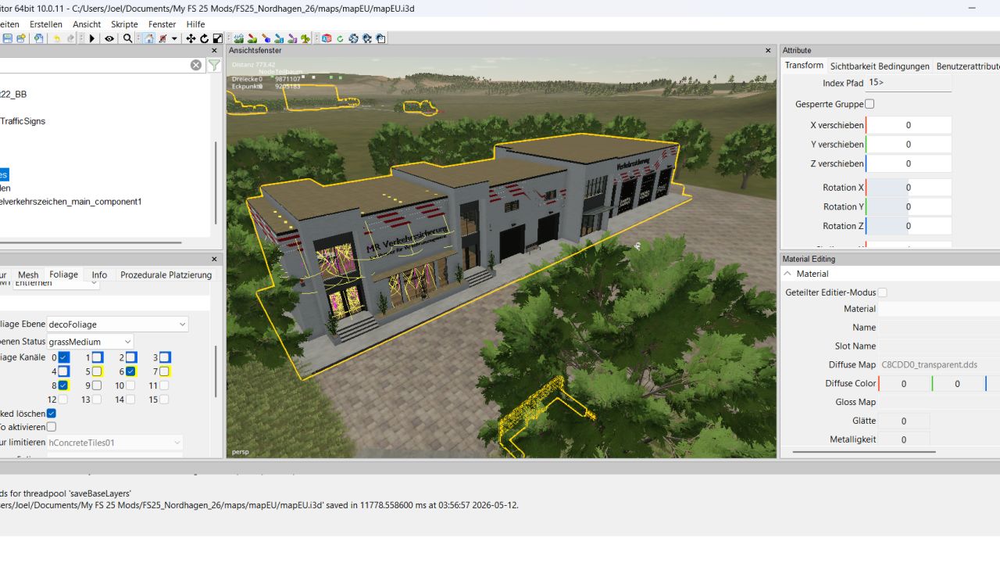Click the Diffuse Map C8CDD0_transparent.dds field
The image size is (1000, 563).
coord(939,364)
